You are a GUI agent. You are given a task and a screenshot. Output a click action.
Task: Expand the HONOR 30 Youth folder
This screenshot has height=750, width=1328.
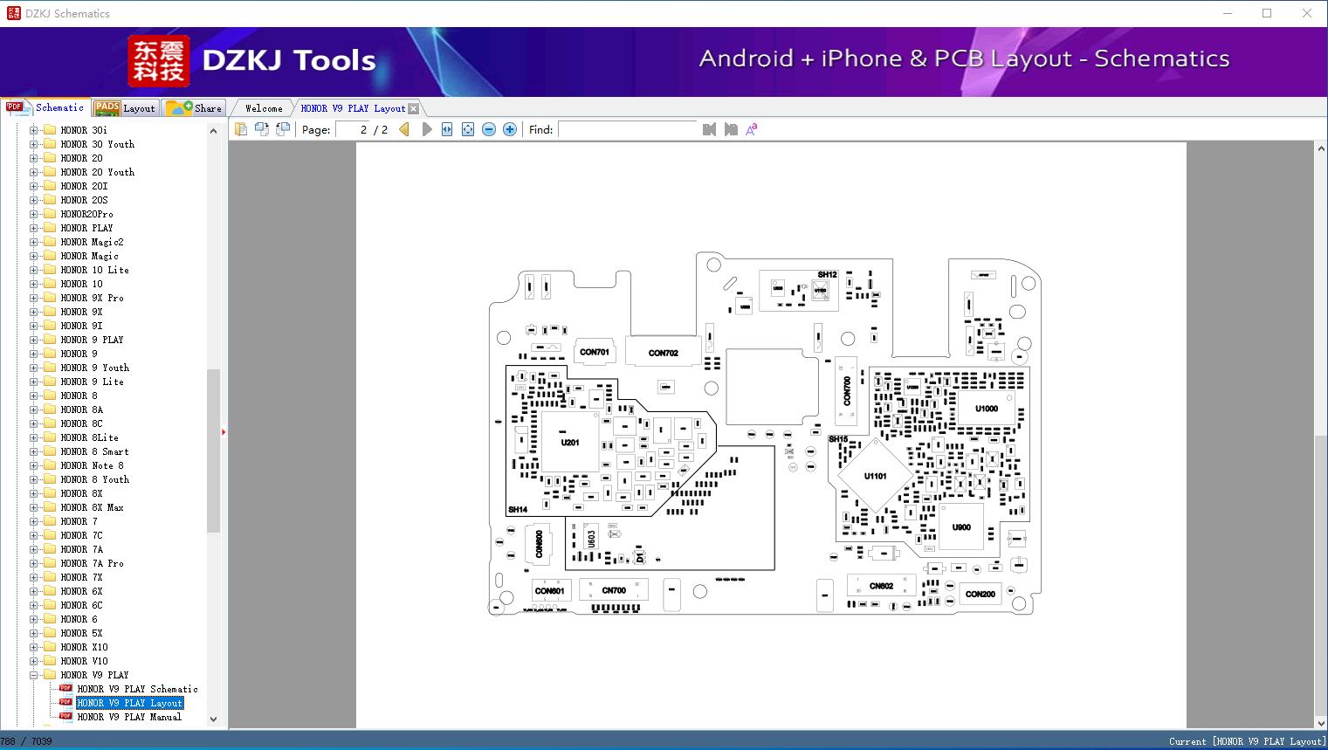tap(34, 144)
